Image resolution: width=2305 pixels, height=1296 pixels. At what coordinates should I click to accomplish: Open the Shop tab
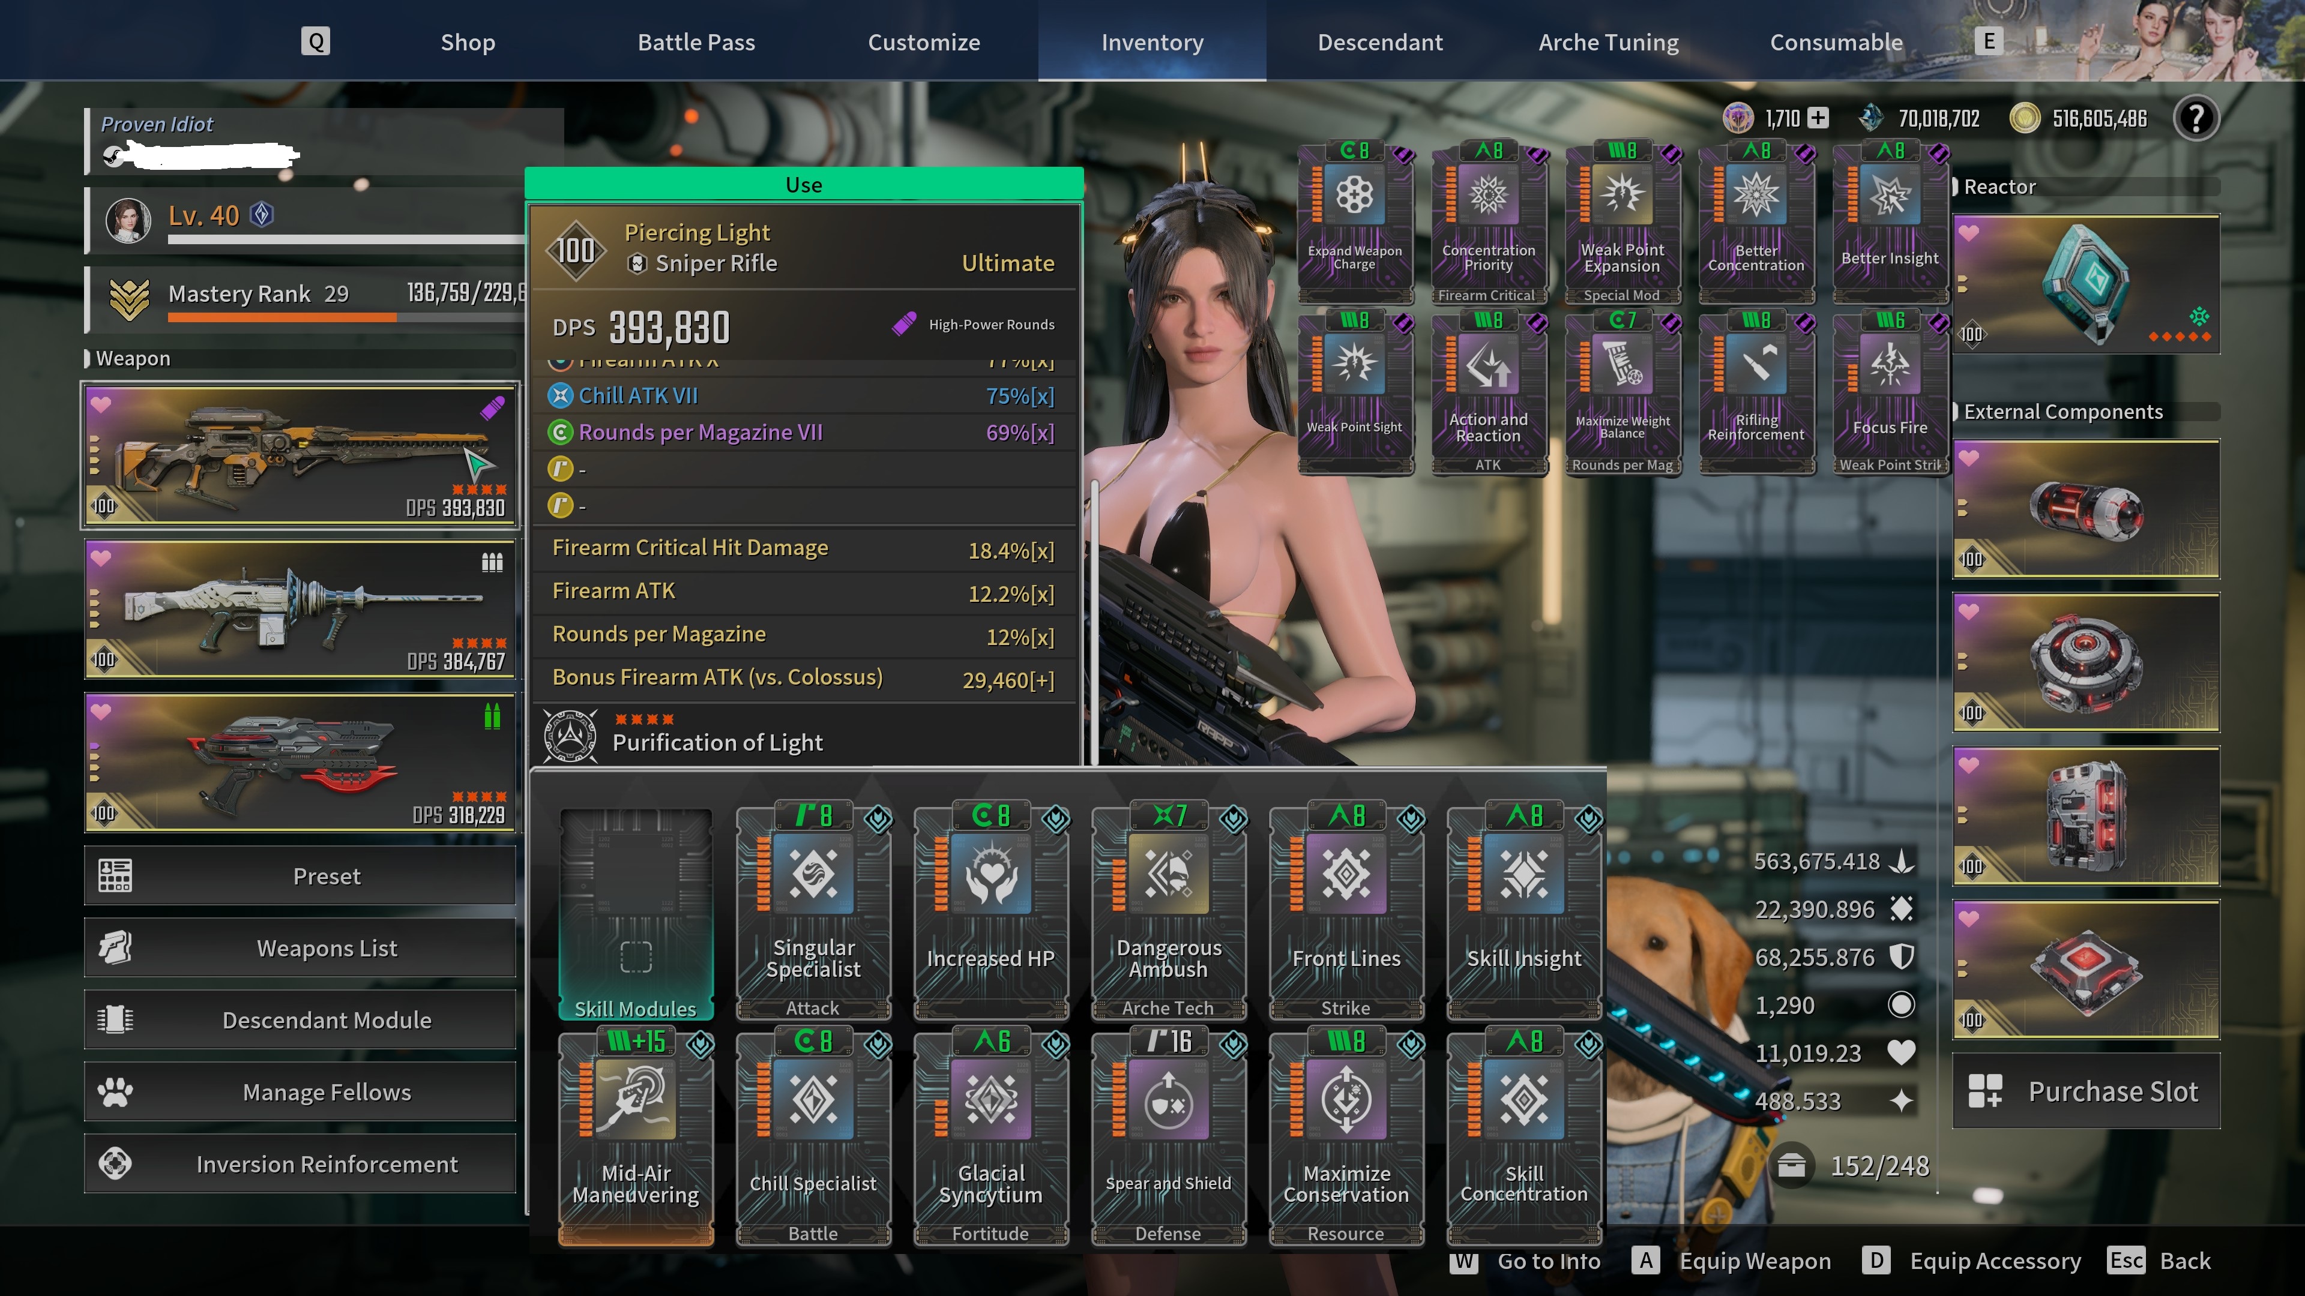tap(467, 42)
